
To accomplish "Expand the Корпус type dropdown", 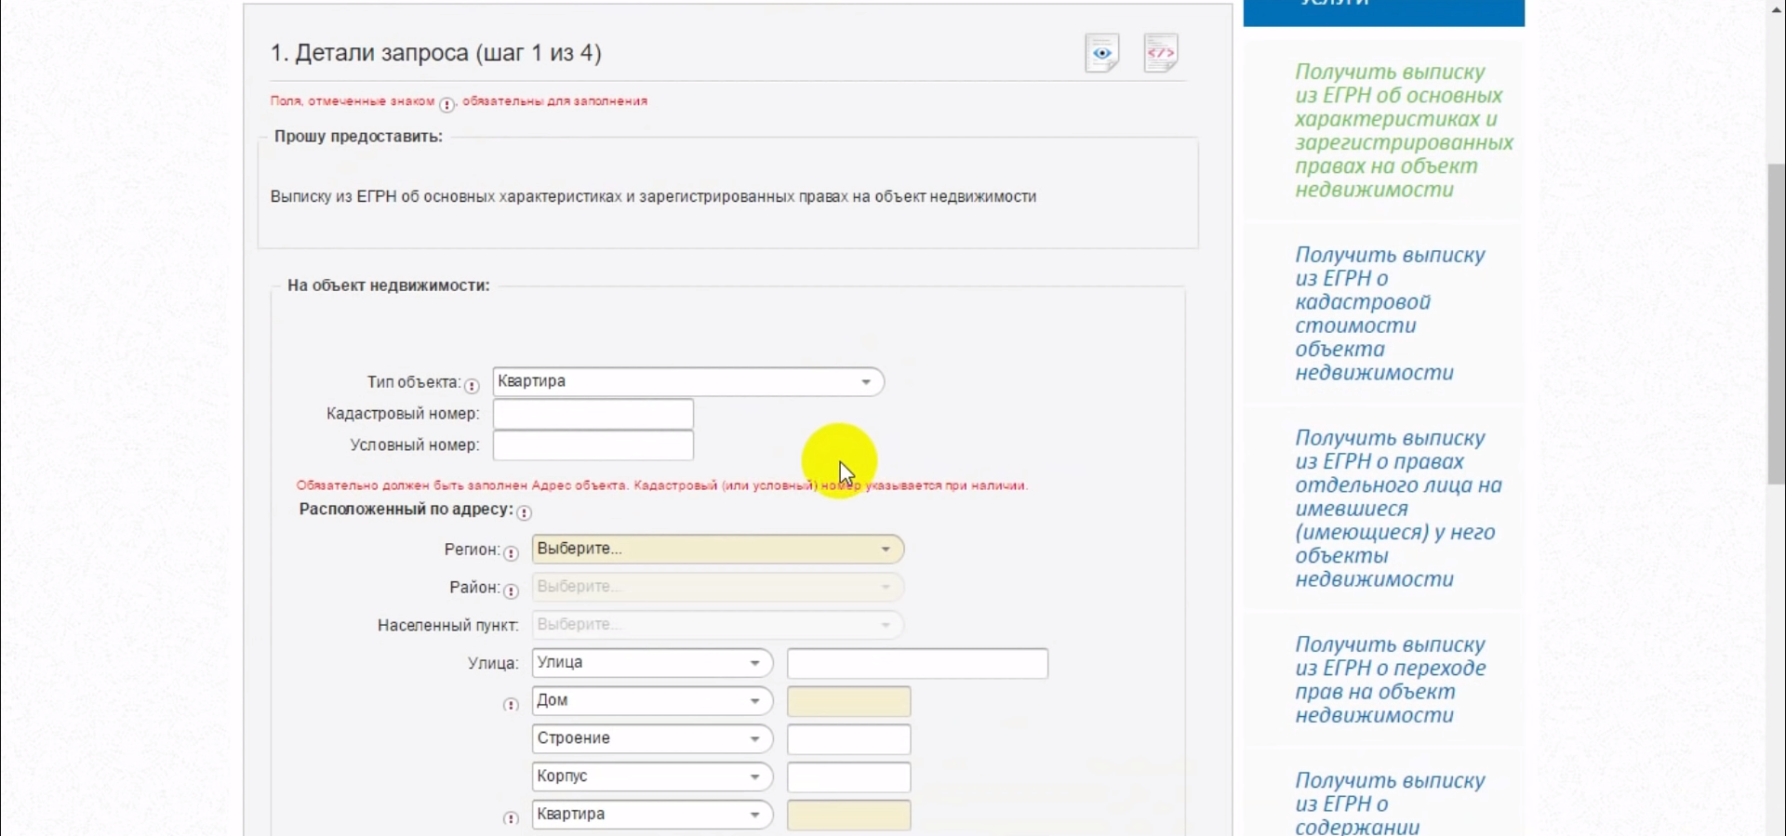I will pyautogui.click(x=651, y=776).
